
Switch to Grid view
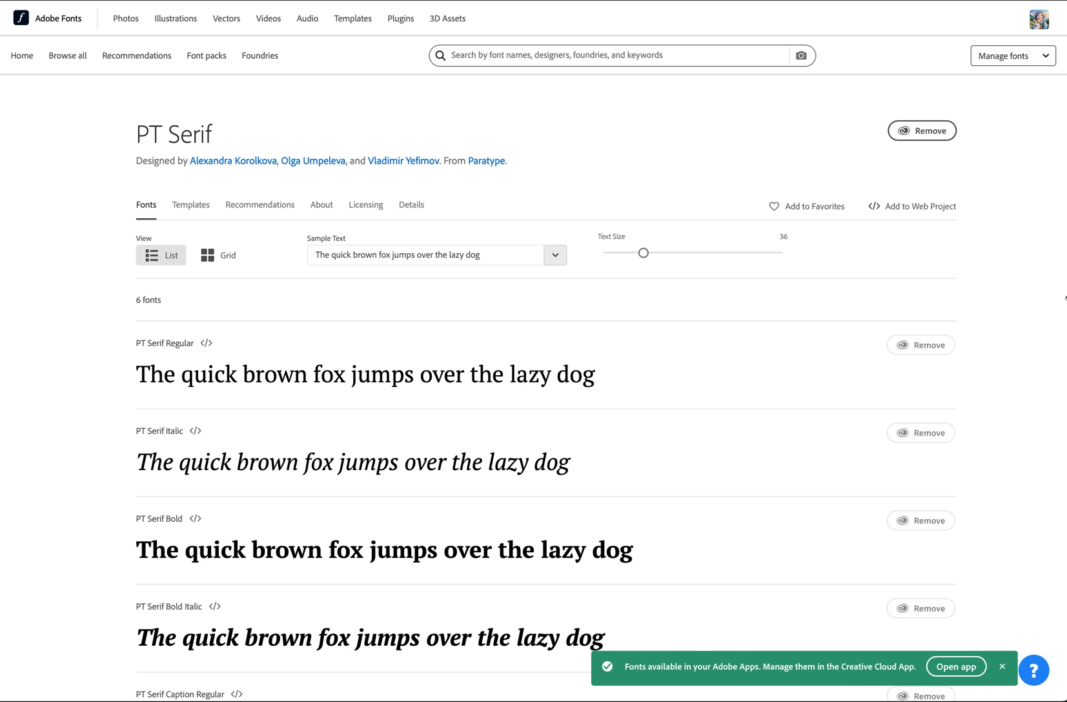pyautogui.click(x=218, y=255)
